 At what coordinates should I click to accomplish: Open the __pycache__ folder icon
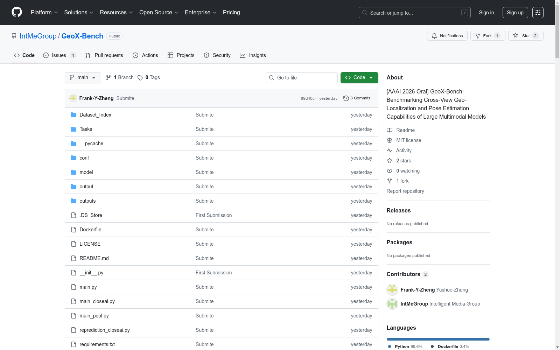pos(73,143)
